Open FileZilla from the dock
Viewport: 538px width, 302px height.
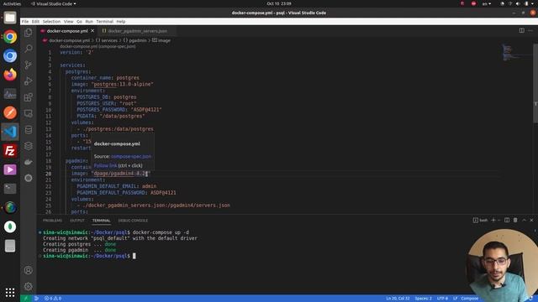(10, 151)
